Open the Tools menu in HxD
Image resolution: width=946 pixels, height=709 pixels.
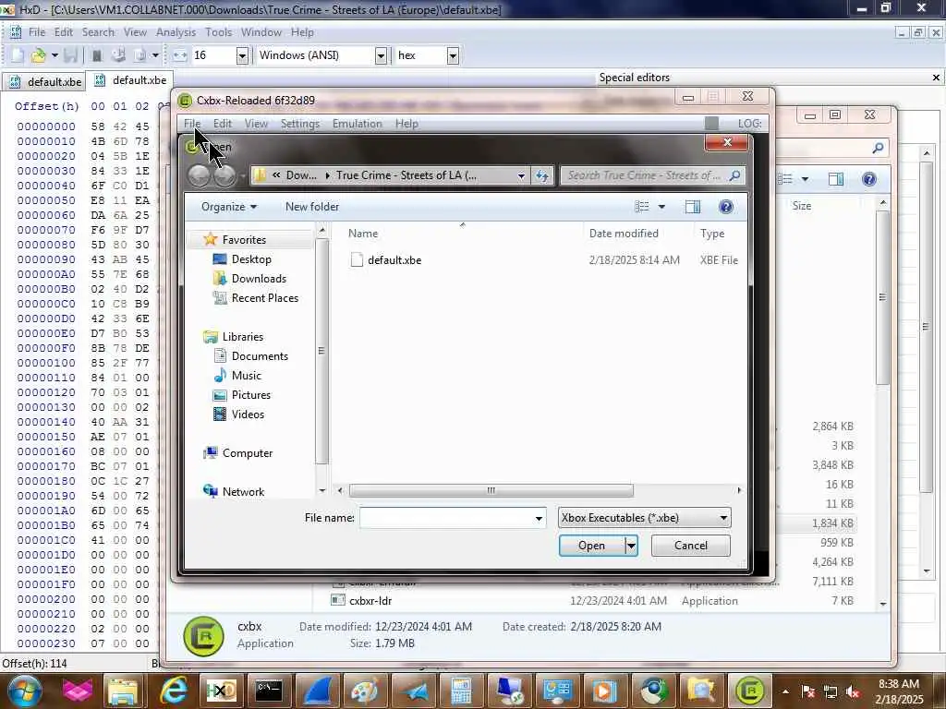tap(218, 32)
